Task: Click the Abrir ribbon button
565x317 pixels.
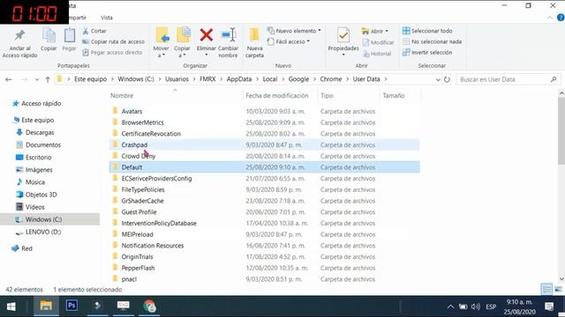Action: click(374, 32)
